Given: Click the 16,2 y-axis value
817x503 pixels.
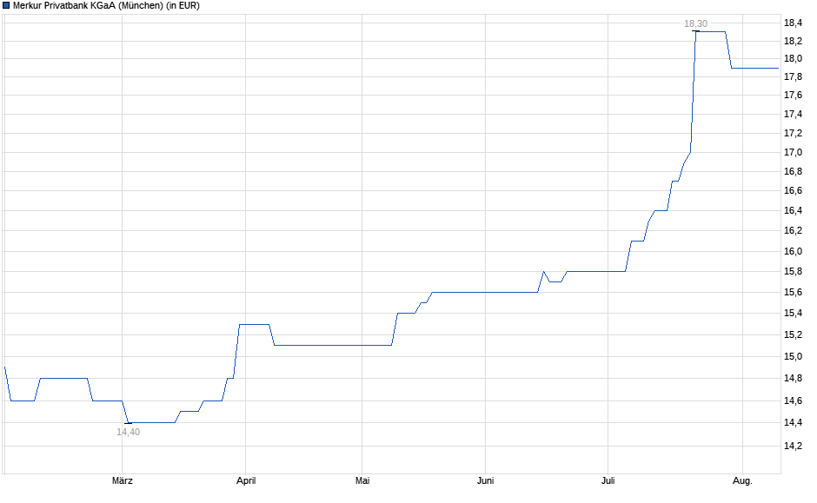Looking at the screenshot, I should click(793, 231).
